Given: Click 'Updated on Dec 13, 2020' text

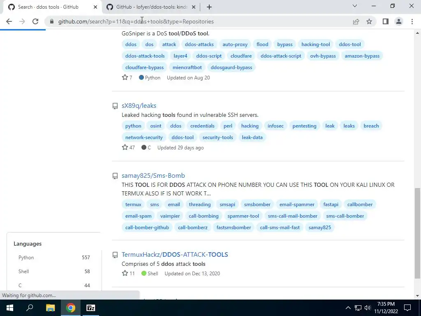Looking at the screenshot, I should tap(192, 274).
